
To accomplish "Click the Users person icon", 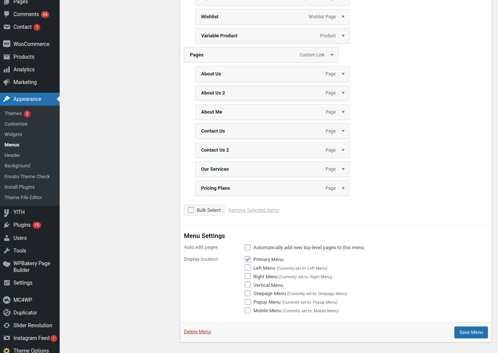I will point(7,238).
